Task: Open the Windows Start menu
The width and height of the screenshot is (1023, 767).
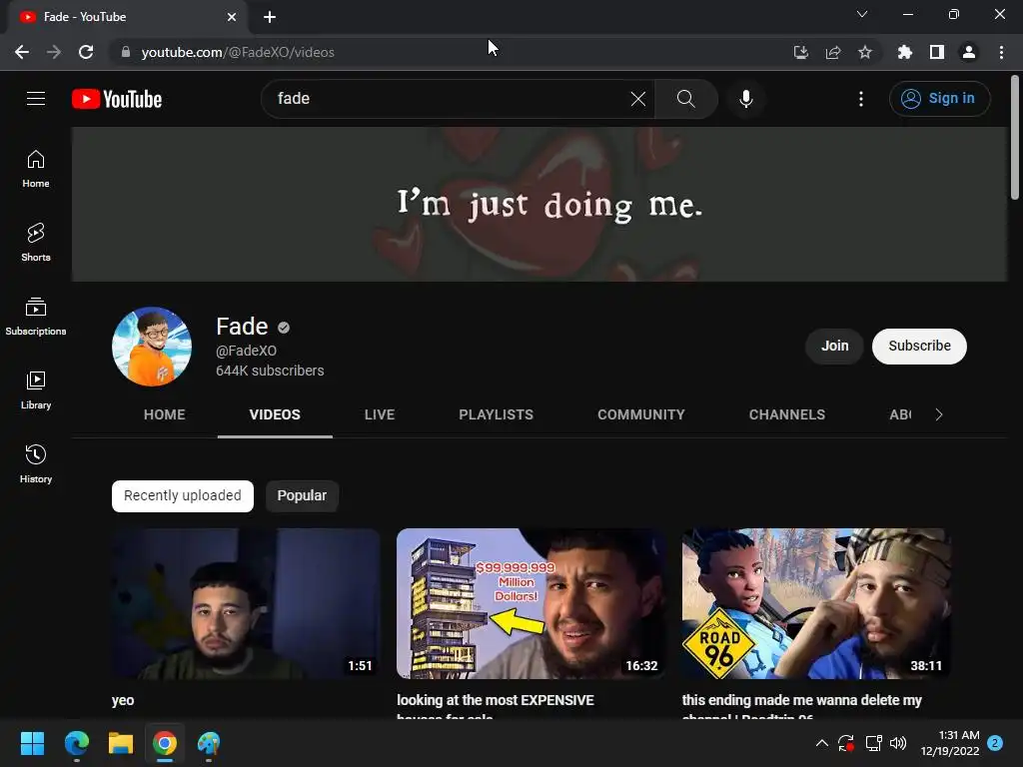Action: tap(32, 743)
